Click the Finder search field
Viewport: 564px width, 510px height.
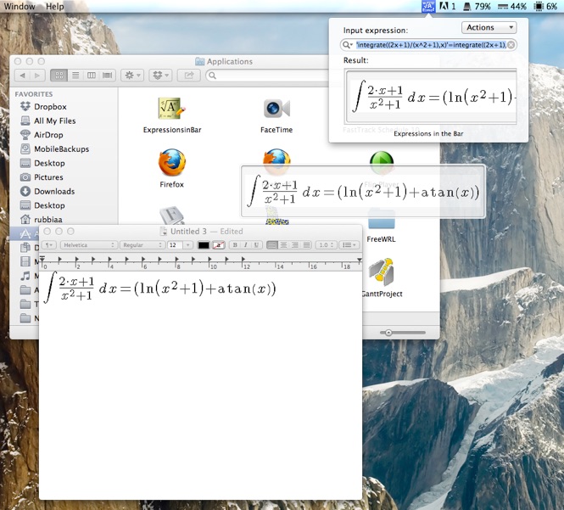click(268, 76)
